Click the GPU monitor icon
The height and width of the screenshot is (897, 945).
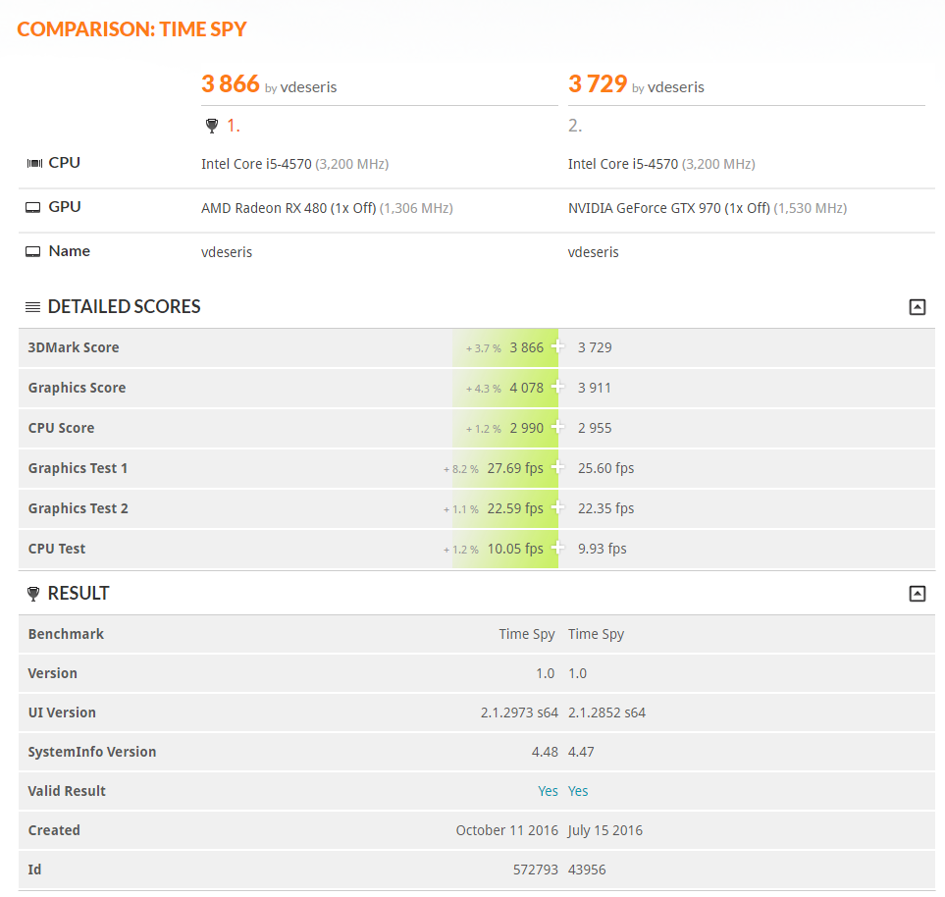tap(33, 207)
